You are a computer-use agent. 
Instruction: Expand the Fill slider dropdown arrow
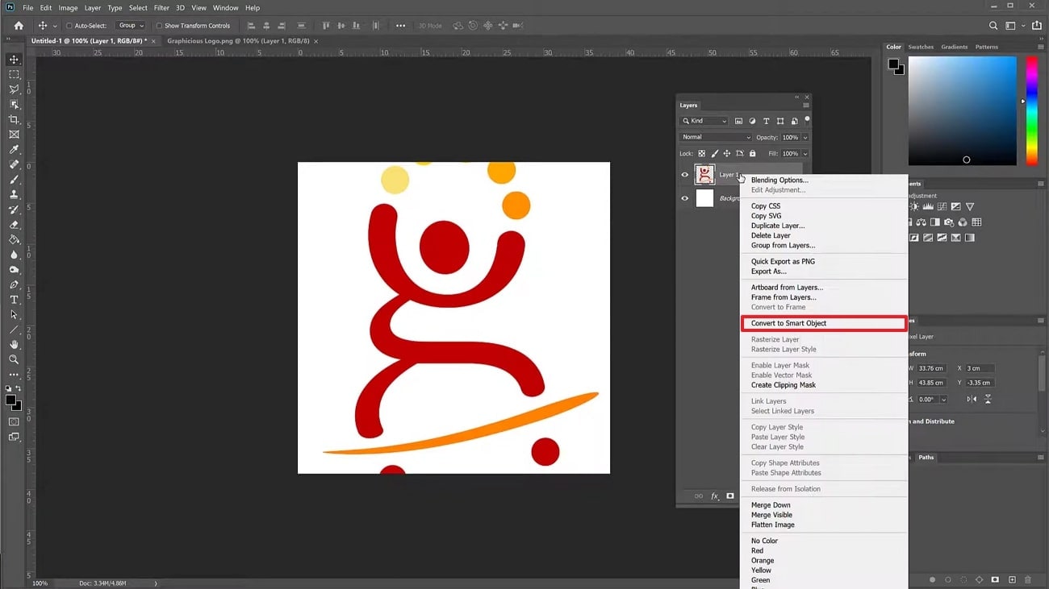click(x=805, y=154)
